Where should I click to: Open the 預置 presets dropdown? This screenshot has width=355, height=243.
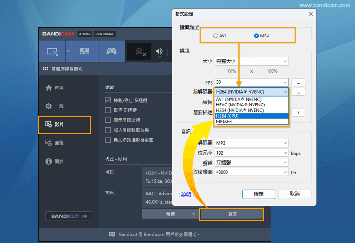point(171,214)
